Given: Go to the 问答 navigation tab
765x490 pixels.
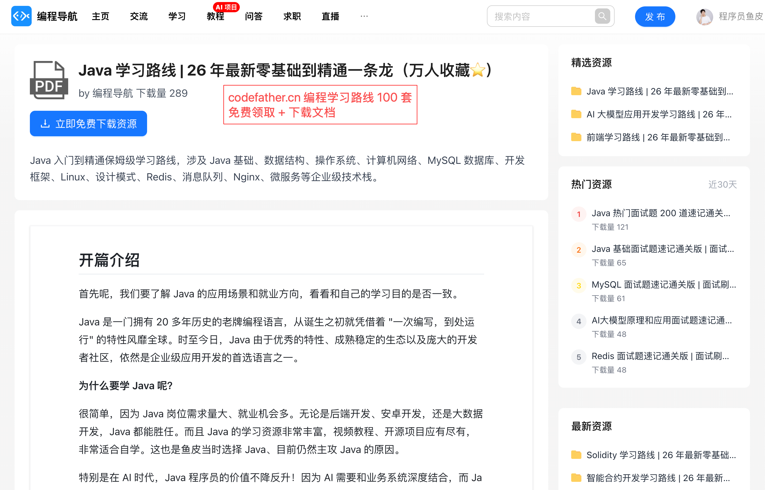Looking at the screenshot, I should click(254, 16).
